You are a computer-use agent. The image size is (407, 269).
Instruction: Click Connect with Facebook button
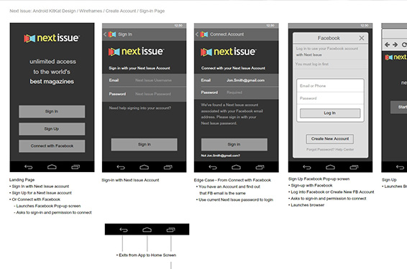pos(52,146)
